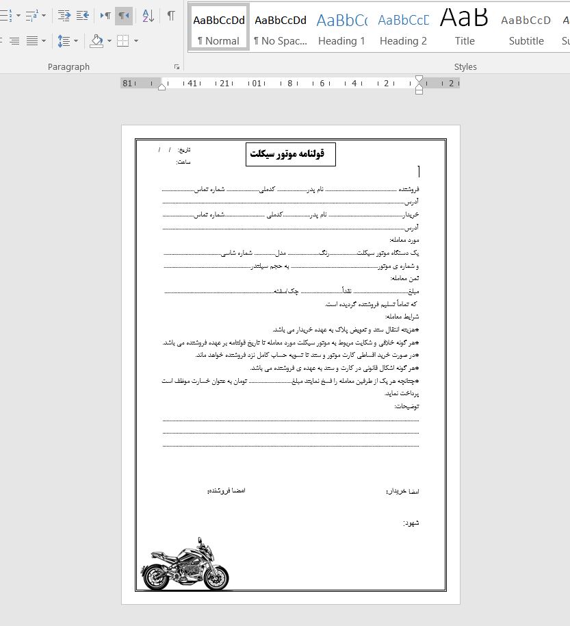This screenshot has height=626, width=570.
Task: Enable left-to-right text direction
Action: [106, 15]
